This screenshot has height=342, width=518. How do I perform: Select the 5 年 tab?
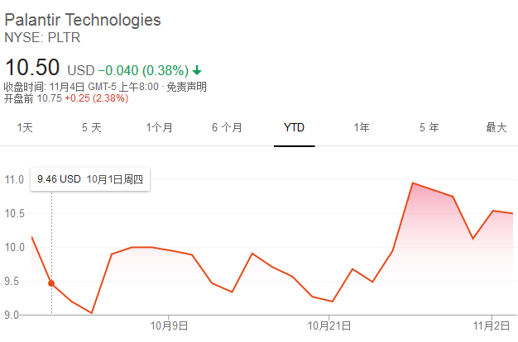click(429, 127)
